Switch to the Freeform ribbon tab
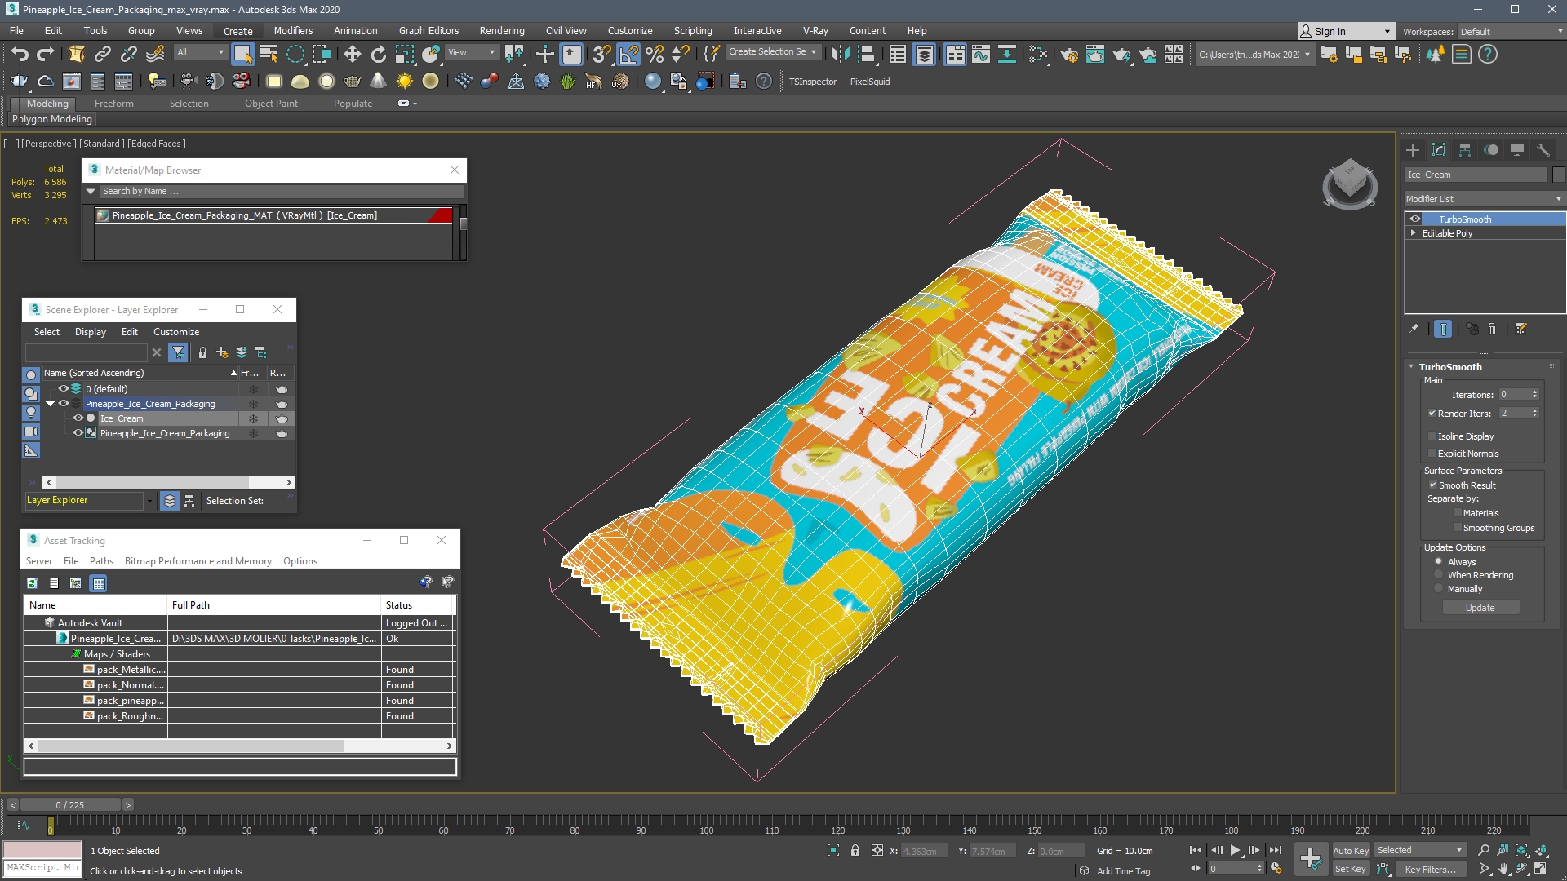 point(114,104)
